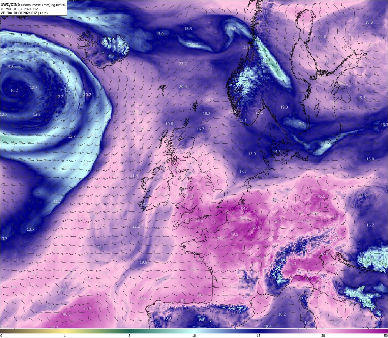Click the 43.7 value label
This screenshot has height=338, width=388.
point(87,309)
